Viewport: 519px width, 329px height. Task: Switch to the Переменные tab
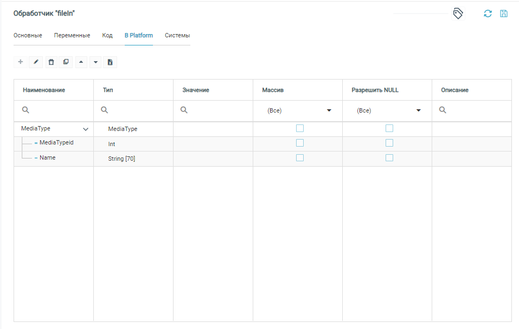(72, 36)
